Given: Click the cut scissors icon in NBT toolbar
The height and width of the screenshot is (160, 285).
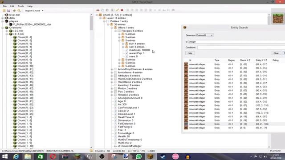Looking at the screenshot, I should tap(98, 10).
